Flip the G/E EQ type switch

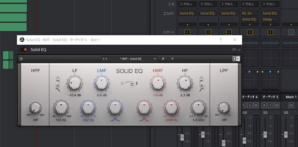point(130,83)
